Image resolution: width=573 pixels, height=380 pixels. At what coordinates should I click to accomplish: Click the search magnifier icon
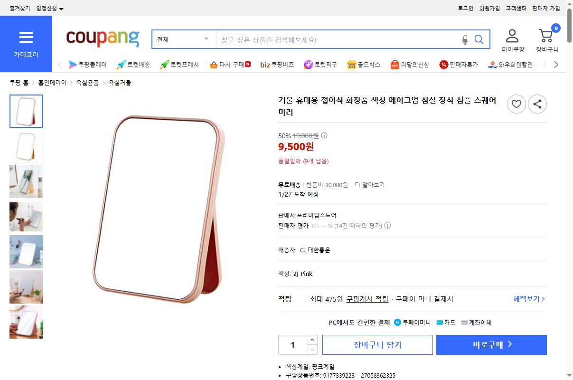click(x=479, y=39)
